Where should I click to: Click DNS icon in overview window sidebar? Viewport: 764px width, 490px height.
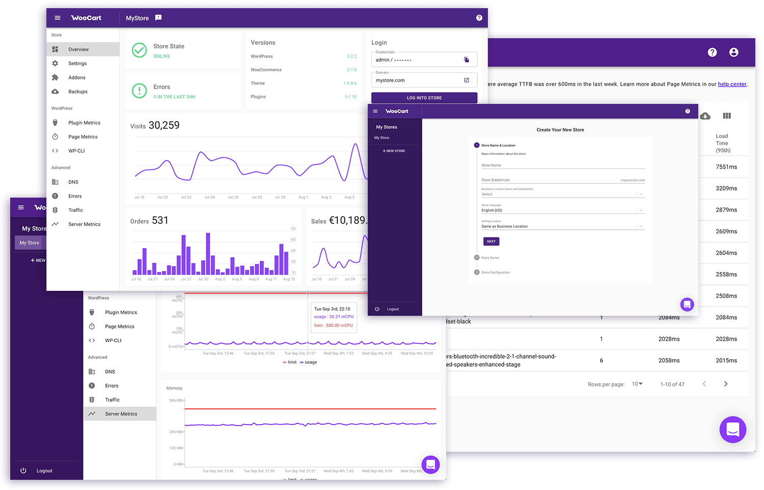click(x=55, y=182)
